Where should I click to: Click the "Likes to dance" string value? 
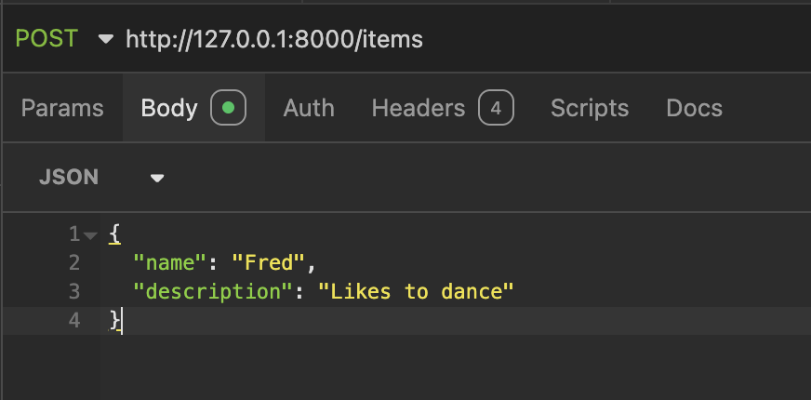416,291
